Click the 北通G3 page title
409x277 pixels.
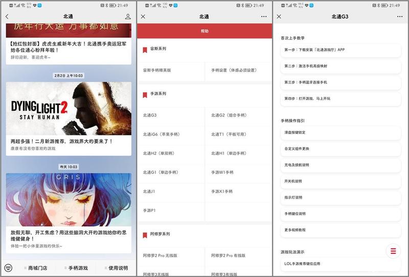pyautogui.click(x=340, y=16)
